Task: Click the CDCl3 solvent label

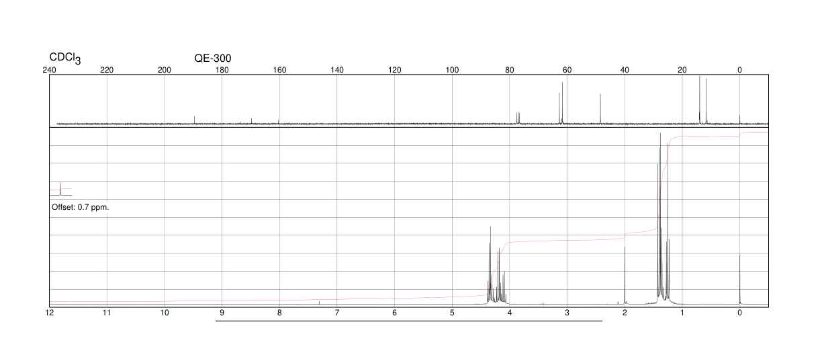Action: pyautogui.click(x=65, y=58)
